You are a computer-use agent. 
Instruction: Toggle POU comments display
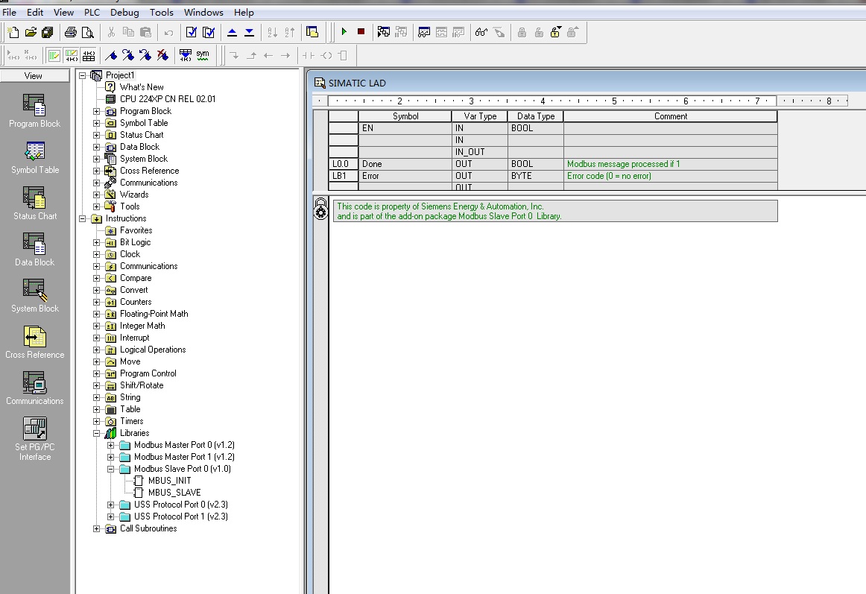[x=54, y=55]
